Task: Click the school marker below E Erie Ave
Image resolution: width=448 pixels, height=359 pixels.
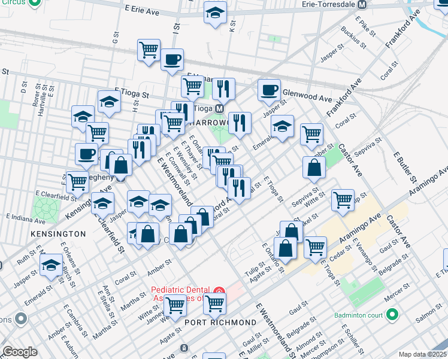Action: click(215, 13)
